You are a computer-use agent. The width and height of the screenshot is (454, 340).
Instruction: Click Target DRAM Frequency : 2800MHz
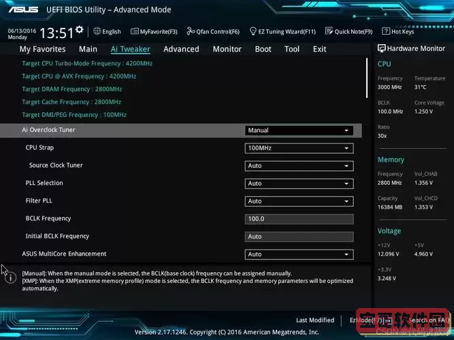[71, 89]
